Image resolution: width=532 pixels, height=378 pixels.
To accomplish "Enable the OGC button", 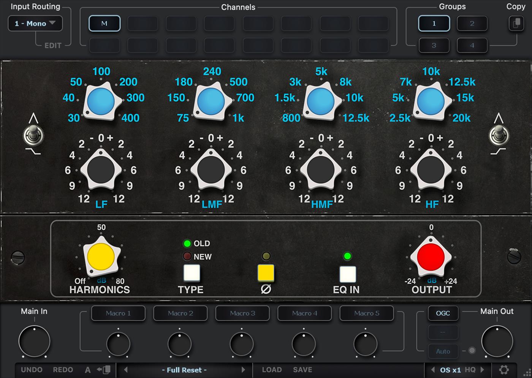I will click(x=443, y=313).
